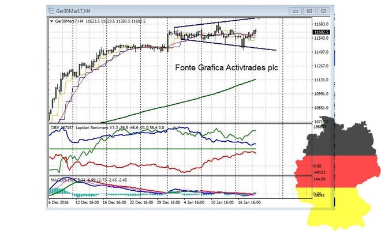Minimize the Ger30Mar17 chart window
Viewport: 381px width, 234px height.
tap(294, 10)
